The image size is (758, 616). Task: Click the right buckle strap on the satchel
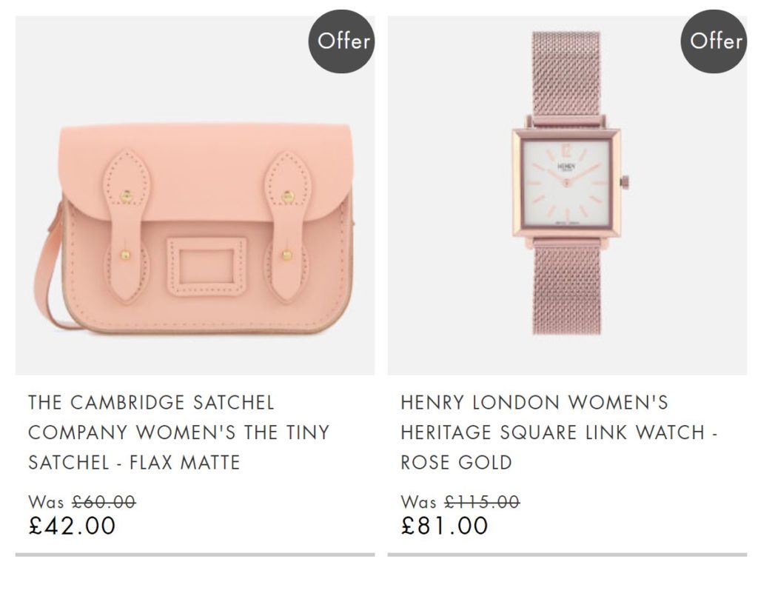(287, 222)
